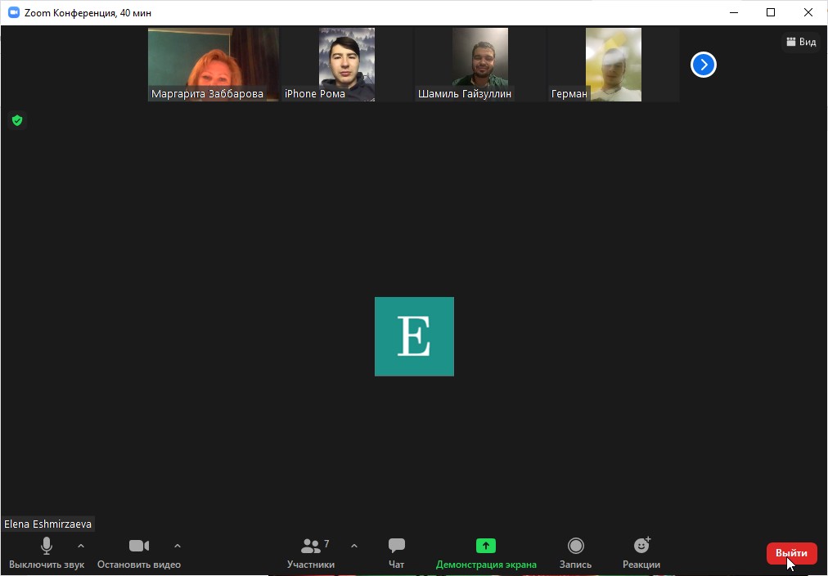
Task: Start recording with Запись button
Action: click(x=575, y=552)
